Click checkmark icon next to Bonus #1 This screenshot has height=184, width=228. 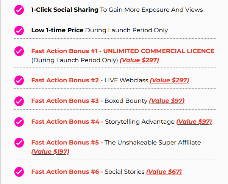[x=19, y=51]
